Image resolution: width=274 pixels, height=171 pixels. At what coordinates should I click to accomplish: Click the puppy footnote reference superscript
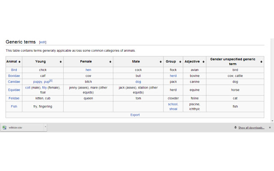[x=51, y=81]
